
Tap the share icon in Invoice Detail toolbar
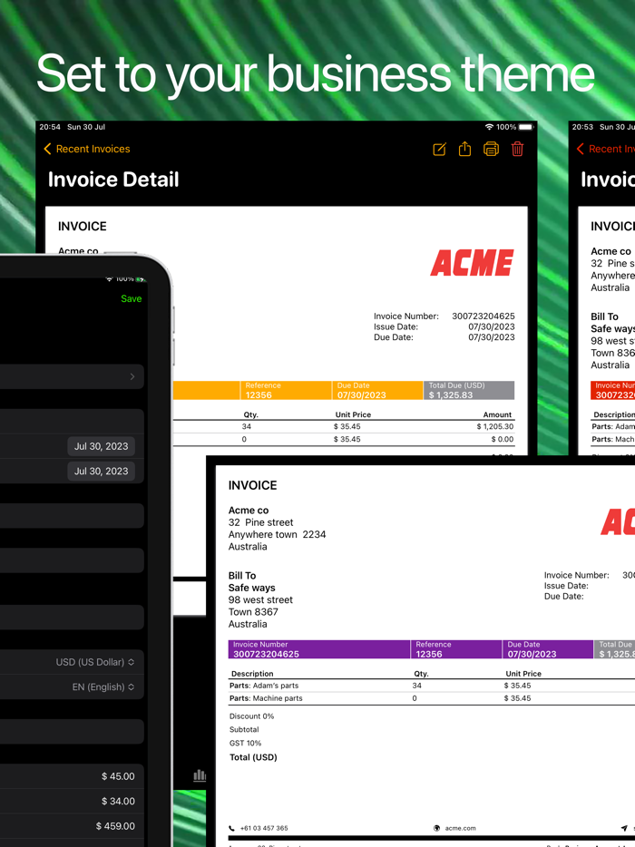tap(464, 149)
